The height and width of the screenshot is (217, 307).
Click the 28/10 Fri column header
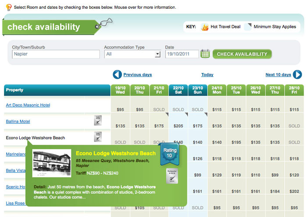tap(294, 90)
